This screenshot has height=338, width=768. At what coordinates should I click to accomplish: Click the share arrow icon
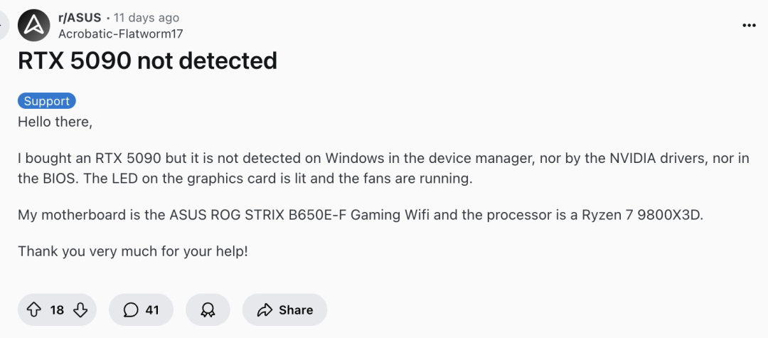tap(265, 310)
